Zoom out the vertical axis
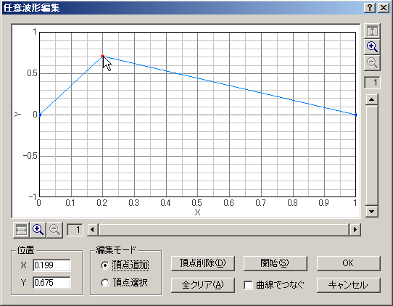 [372, 62]
